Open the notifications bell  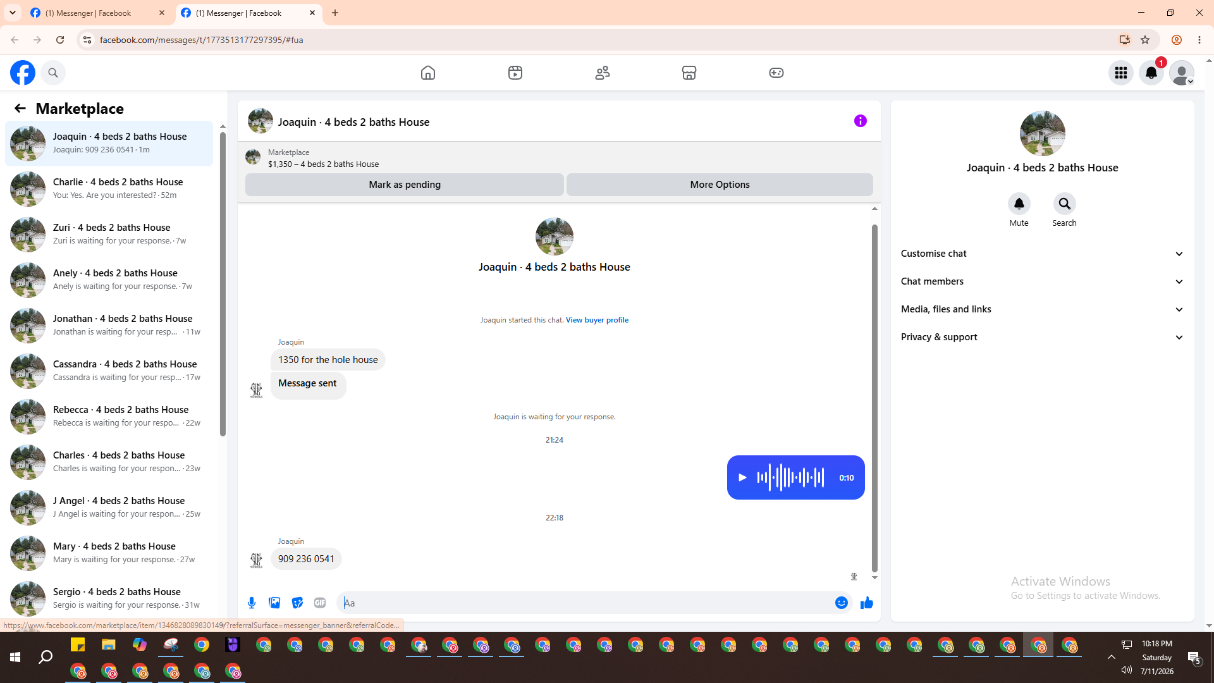[x=1151, y=73]
